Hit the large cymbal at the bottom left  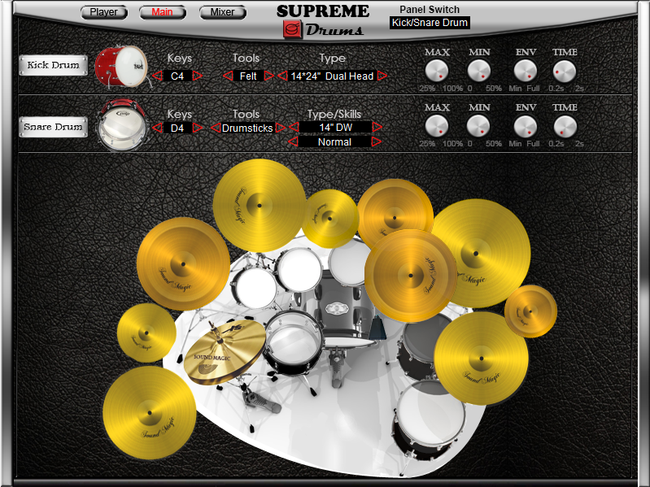coord(149,413)
